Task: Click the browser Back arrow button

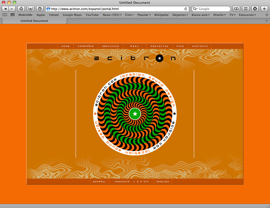Action: coord(6,9)
